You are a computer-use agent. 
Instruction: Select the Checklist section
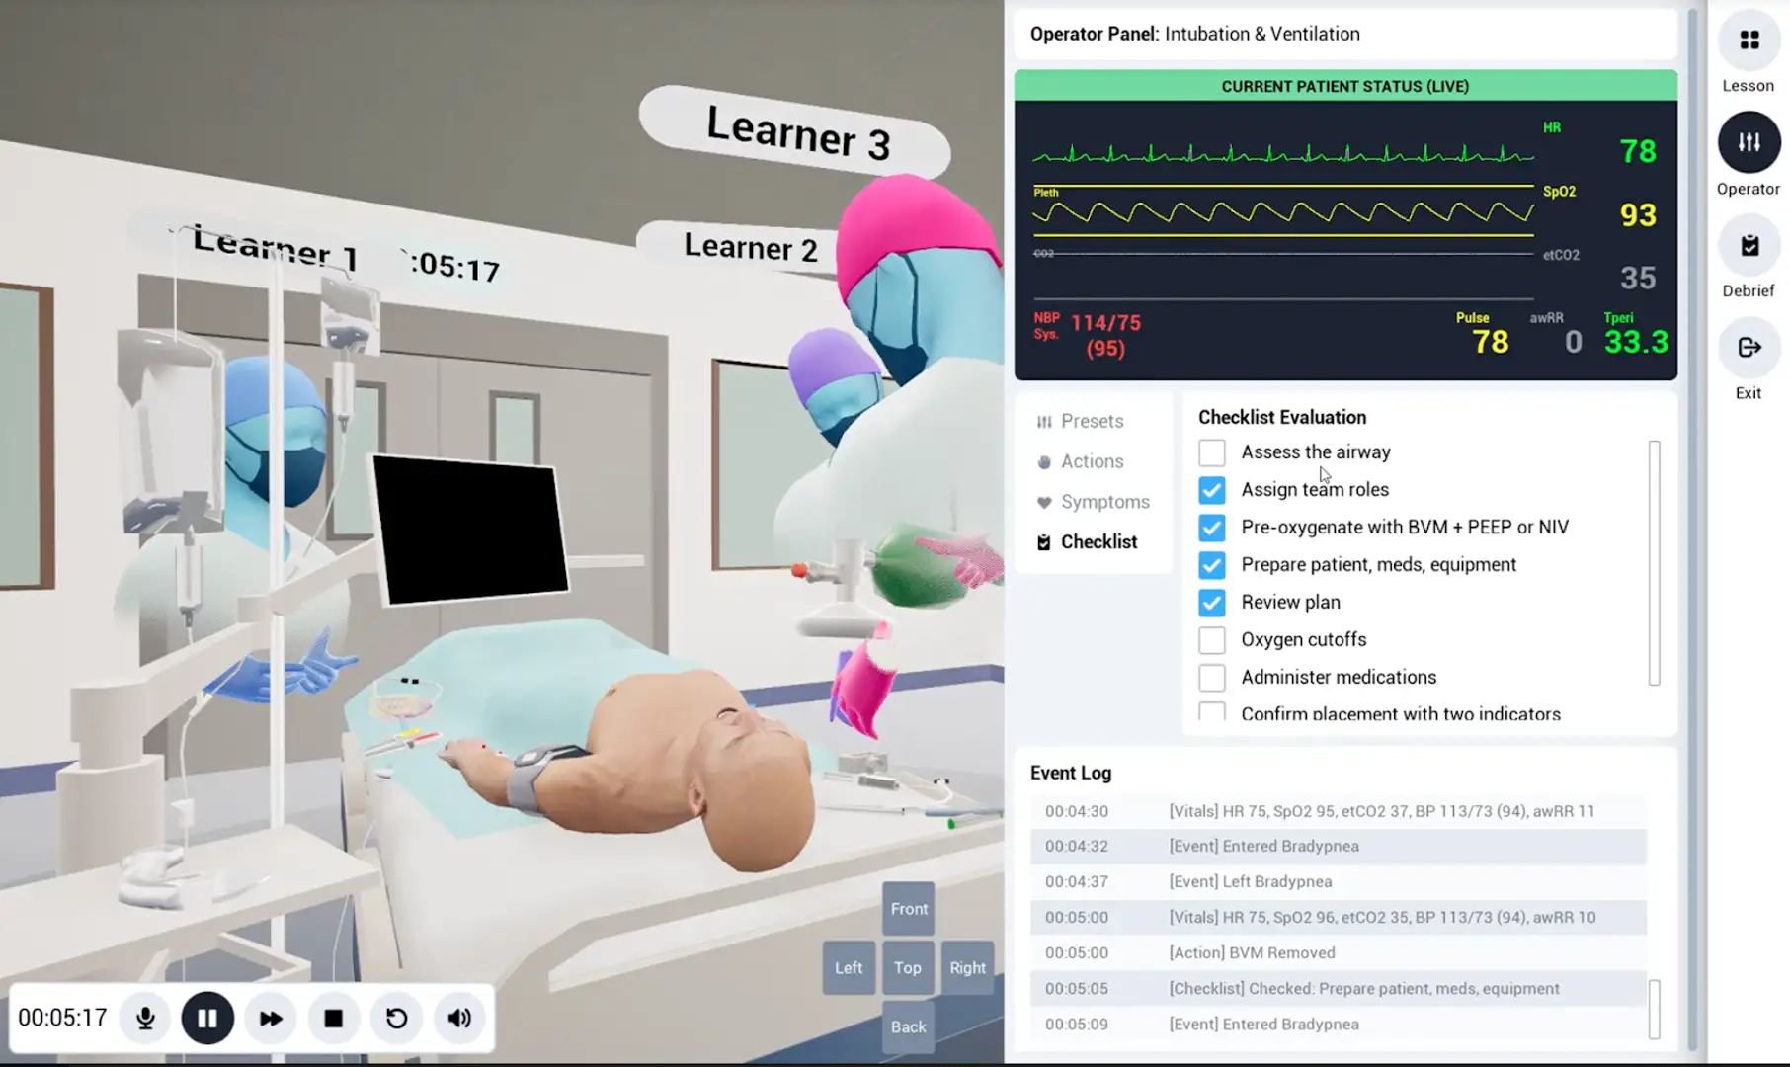click(x=1087, y=541)
